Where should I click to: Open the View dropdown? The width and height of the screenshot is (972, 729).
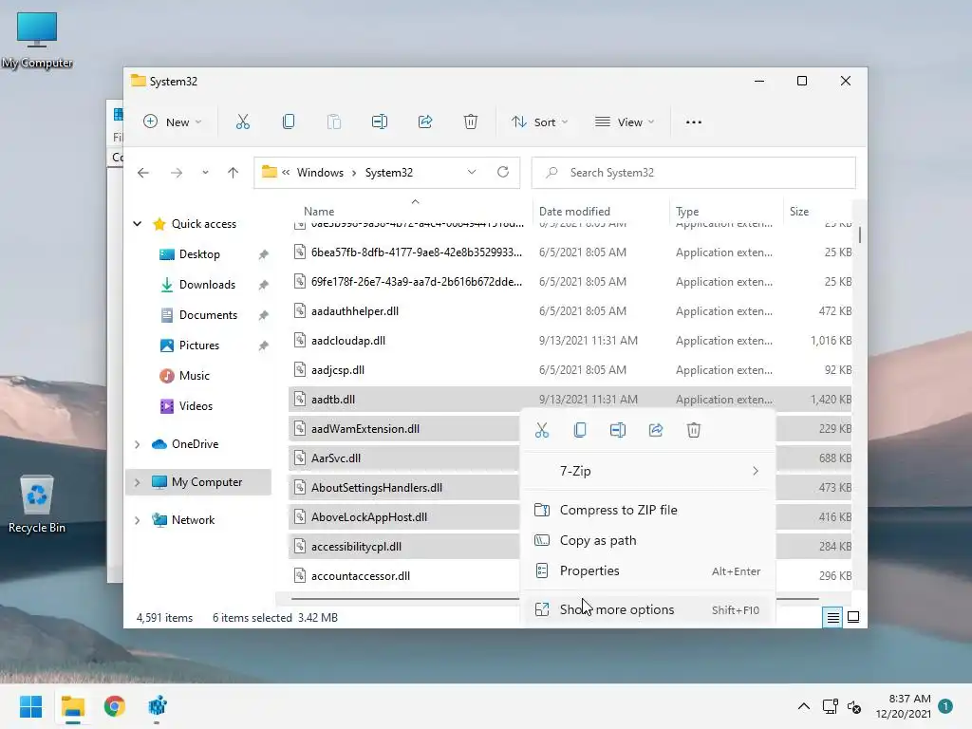click(x=625, y=122)
